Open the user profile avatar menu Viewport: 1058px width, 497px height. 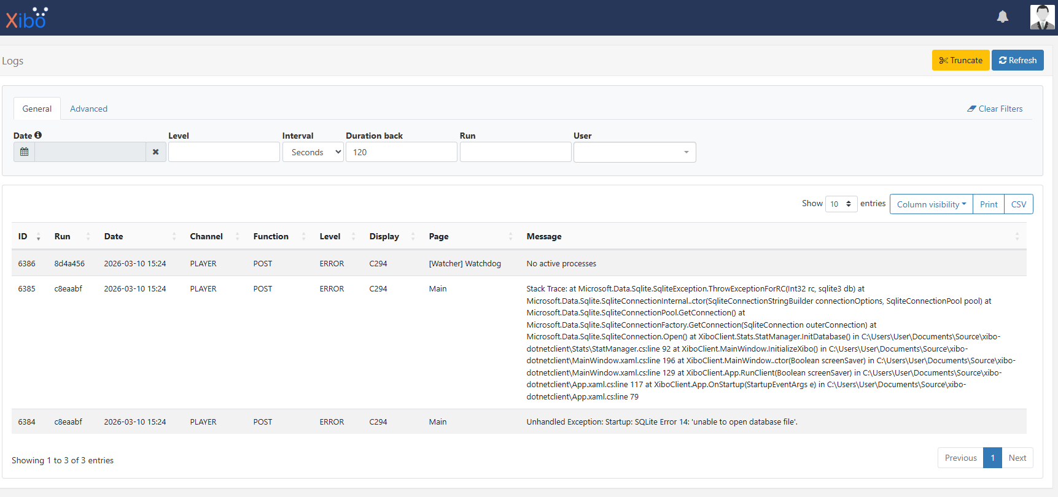click(x=1042, y=17)
